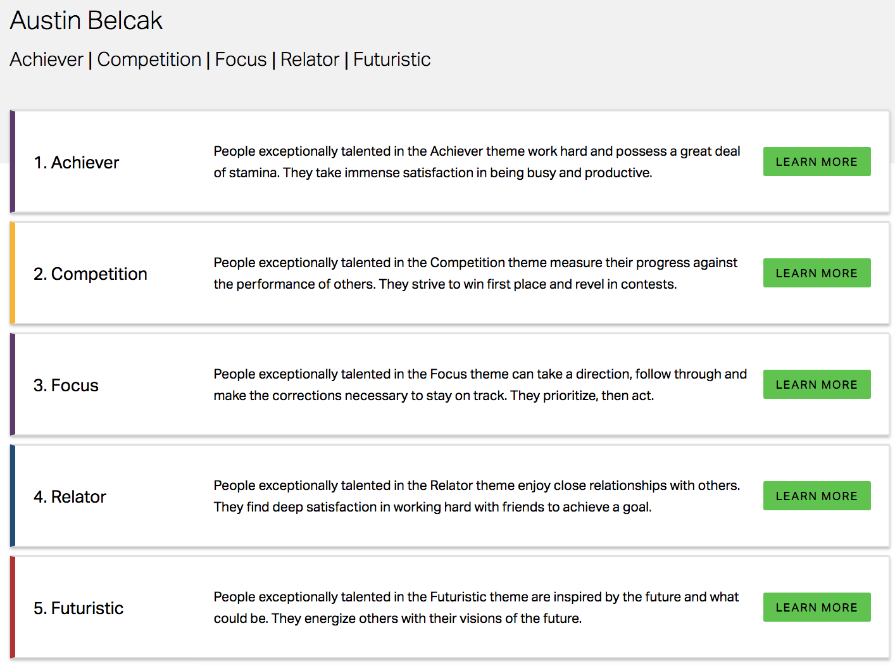Click the Achiever theme description text
Screen dimensions: 895x666
click(x=477, y=162)
